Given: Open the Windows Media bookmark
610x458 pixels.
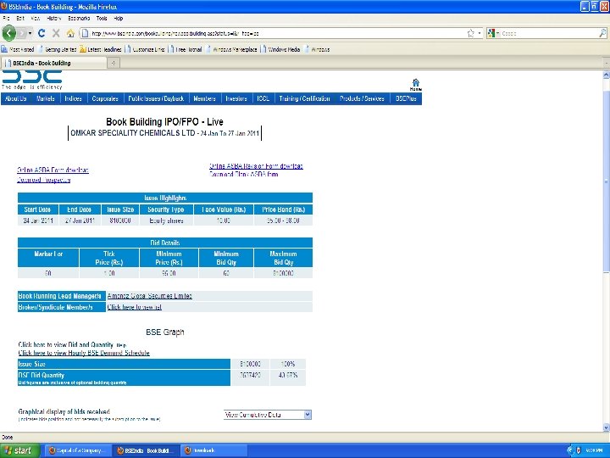Looking at the screenshot, I should [281, 49].
